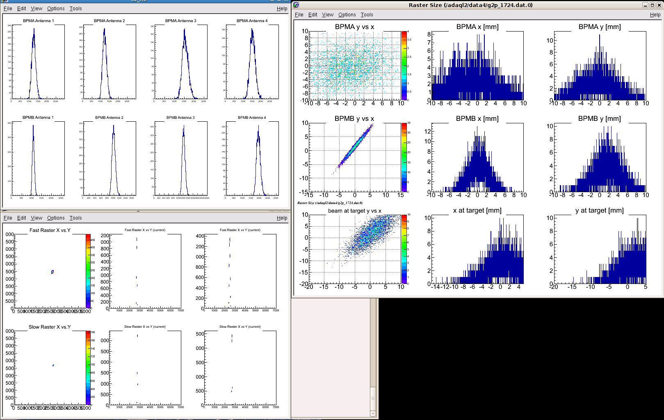Select the BPMA Antenna 4 histogram
This screenshot has height=420, width=664.
point(253,62)
